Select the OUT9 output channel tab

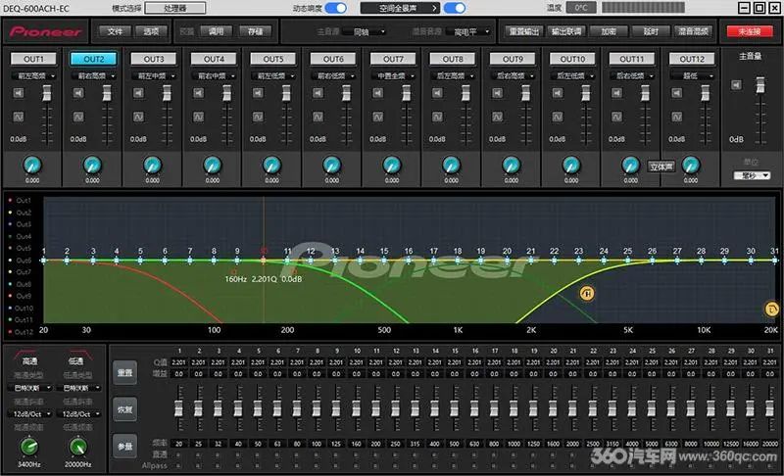coord(513,59)
